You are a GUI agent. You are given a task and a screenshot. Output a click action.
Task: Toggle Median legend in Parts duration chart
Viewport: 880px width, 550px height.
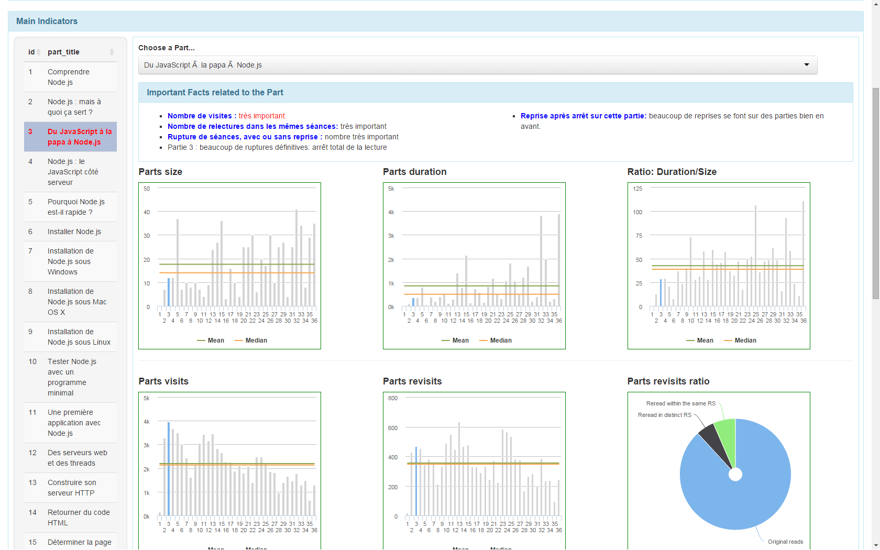point(496,340)
